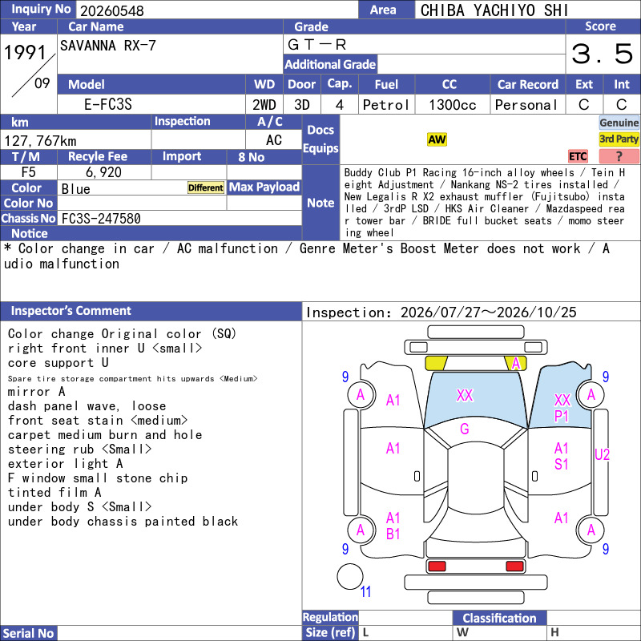Click the pink question mark badge
Viewport: 641px width, 641px height.
click(619, 156)
